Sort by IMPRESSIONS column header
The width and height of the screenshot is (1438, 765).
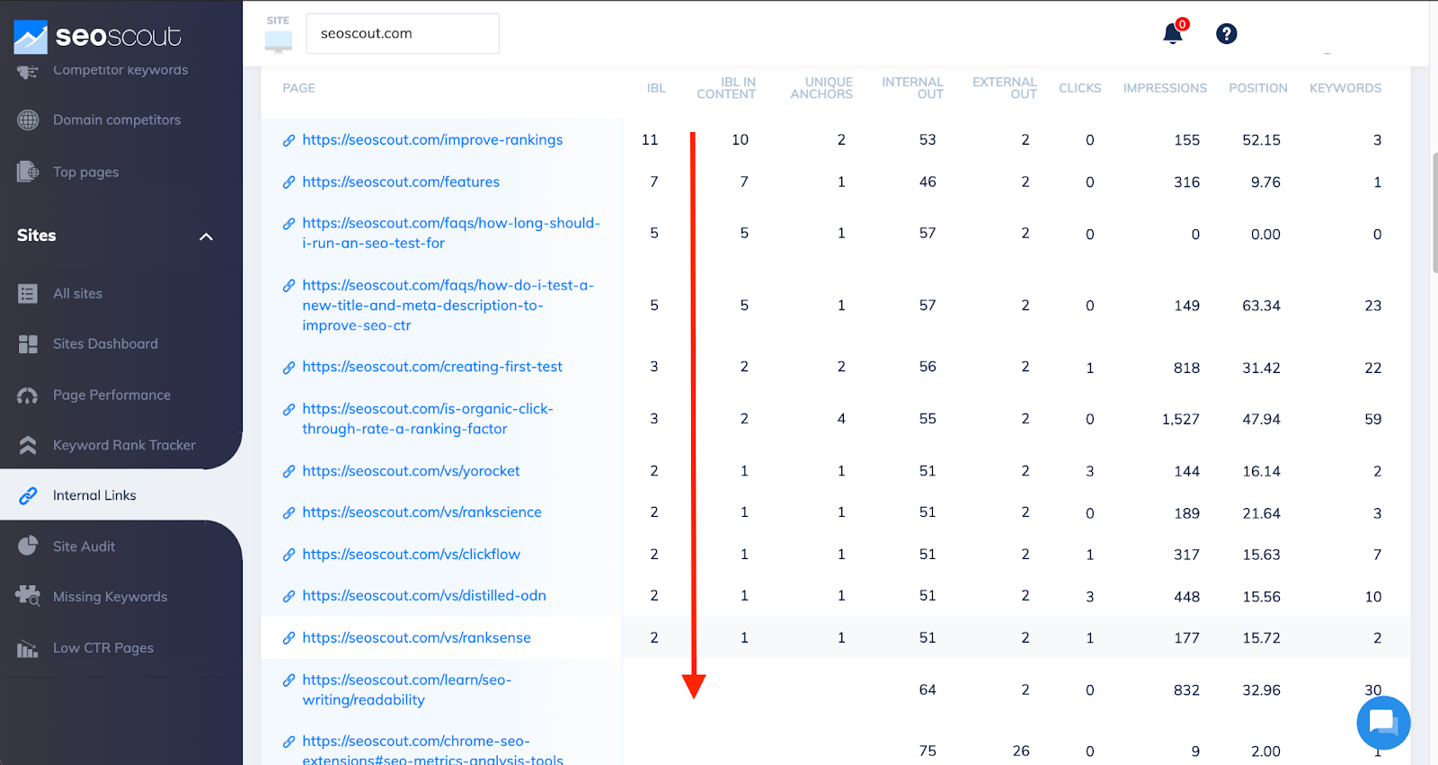1165,88
